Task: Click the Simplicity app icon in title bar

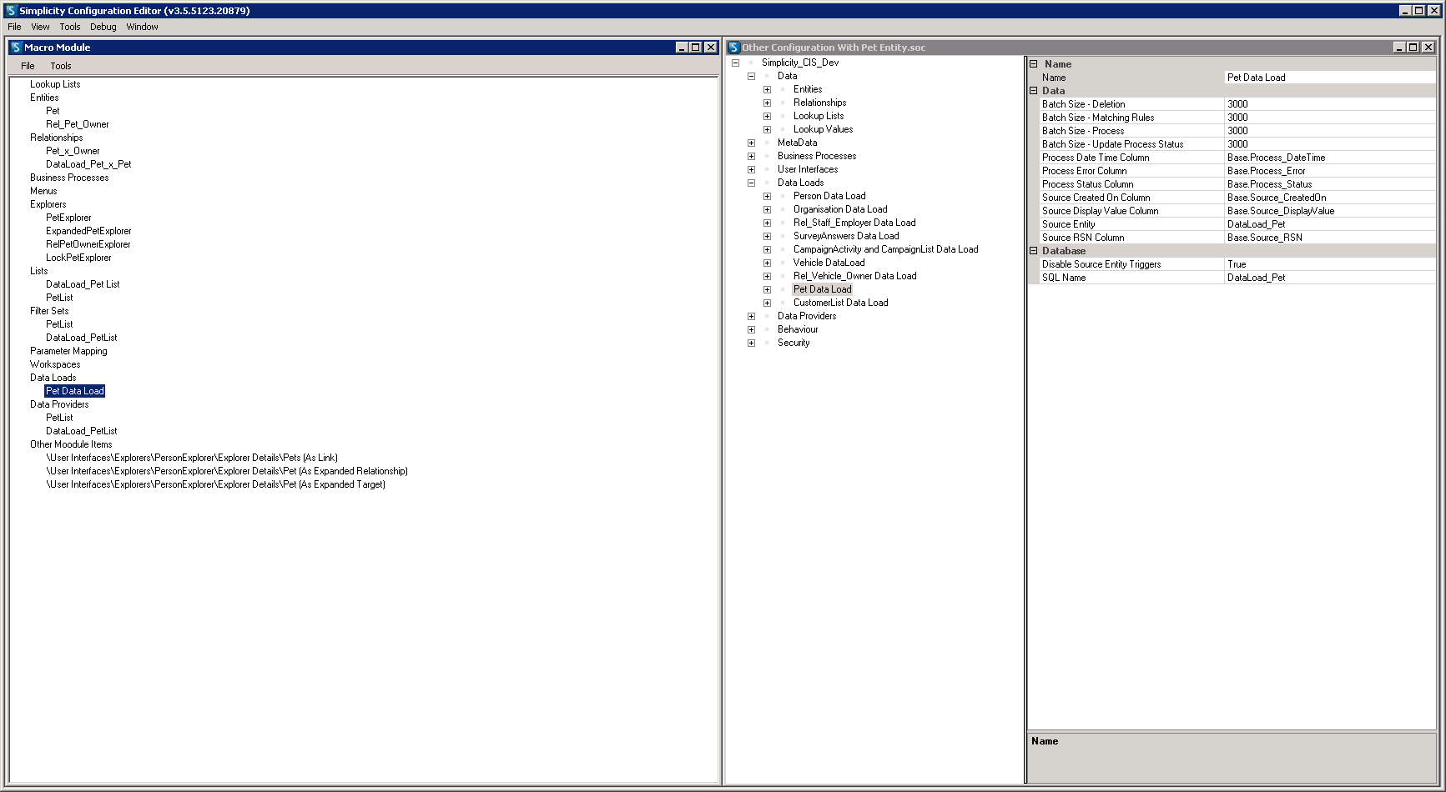Action: (x=11, y=11)
